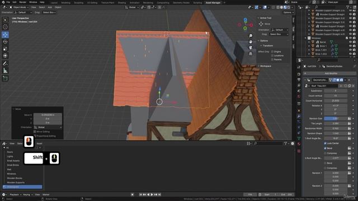Viewport: 358px width, 201px height.
Task: Toggle camera view with the camera icon
Action: tap(251, 47)
